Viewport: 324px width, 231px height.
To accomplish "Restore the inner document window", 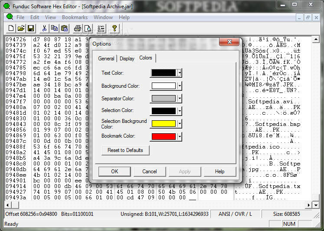I will click(308, 17).
